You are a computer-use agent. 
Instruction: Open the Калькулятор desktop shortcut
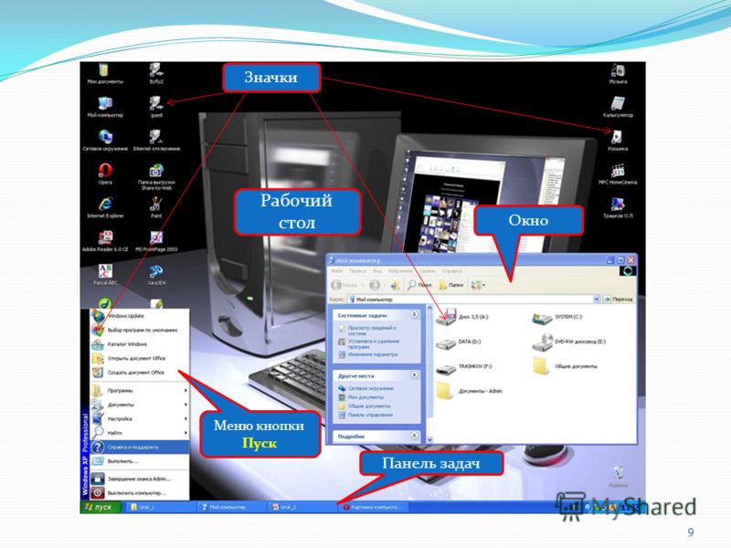pyautogui.click(x=618, y=107)
